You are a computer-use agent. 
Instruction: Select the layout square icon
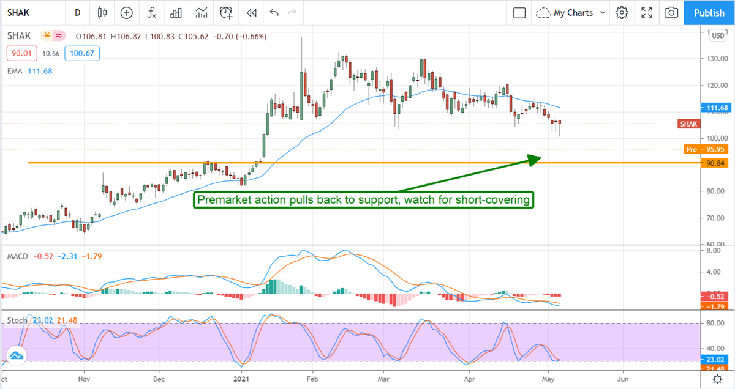coord(519,12)
